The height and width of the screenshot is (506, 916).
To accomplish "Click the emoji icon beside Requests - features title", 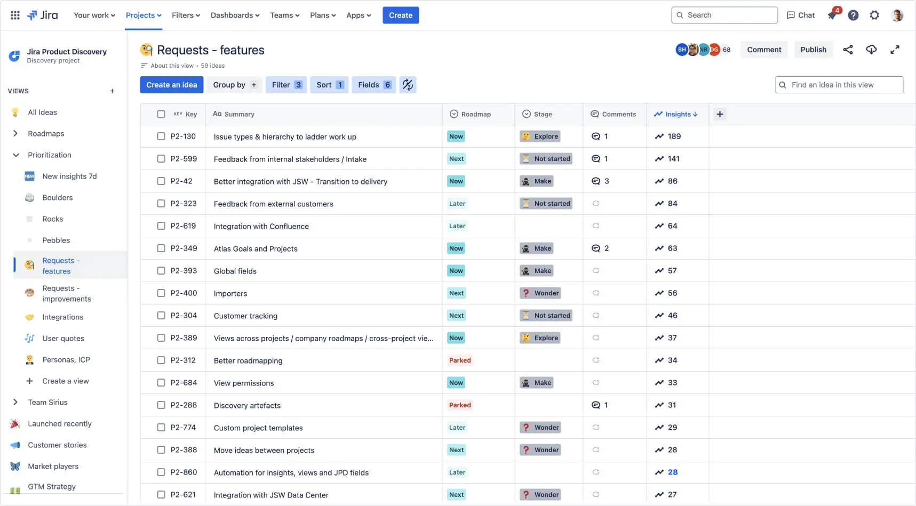I will pyautogui.click(x=146, y=50).
